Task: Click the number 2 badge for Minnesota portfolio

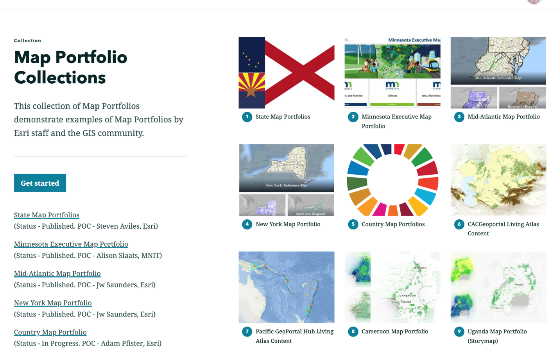Action: [x=353, y=117]
